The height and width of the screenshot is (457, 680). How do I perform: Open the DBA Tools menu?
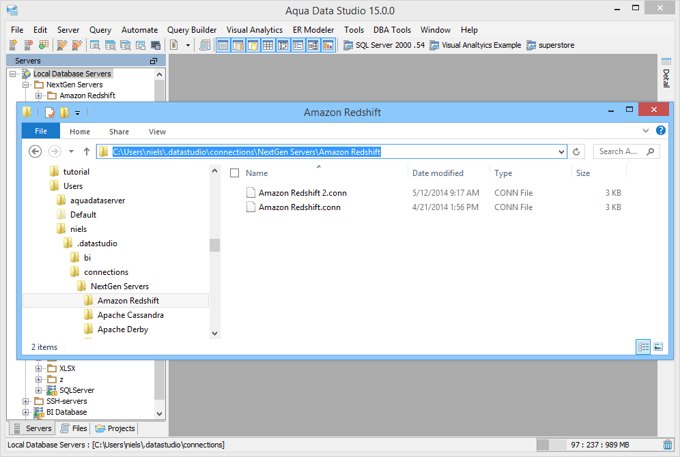coord(392,30)
